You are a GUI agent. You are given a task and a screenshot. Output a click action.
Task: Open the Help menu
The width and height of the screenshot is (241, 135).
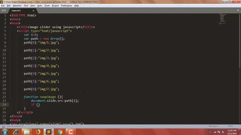76,6
